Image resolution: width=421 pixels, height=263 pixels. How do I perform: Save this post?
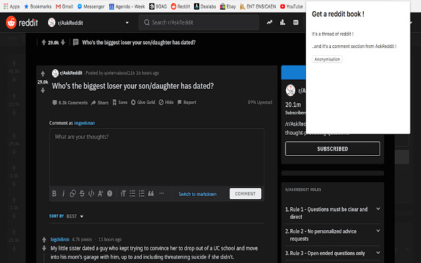120,103
